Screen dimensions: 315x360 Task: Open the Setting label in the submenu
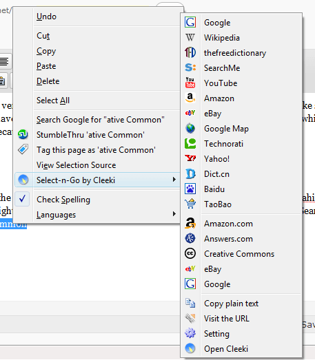pyautogui.click(x=217, y=334)
